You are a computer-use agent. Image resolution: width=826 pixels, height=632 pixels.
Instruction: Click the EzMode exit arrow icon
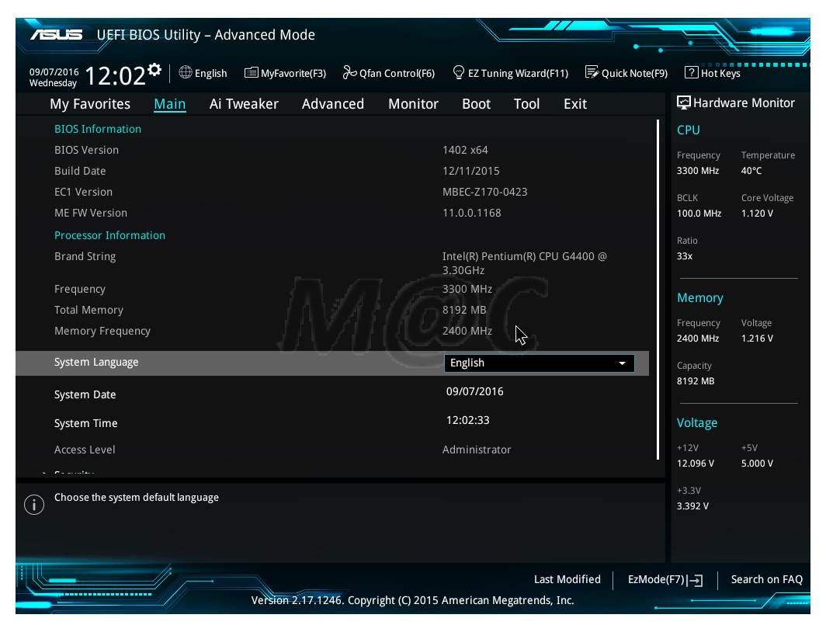[696, 581]
